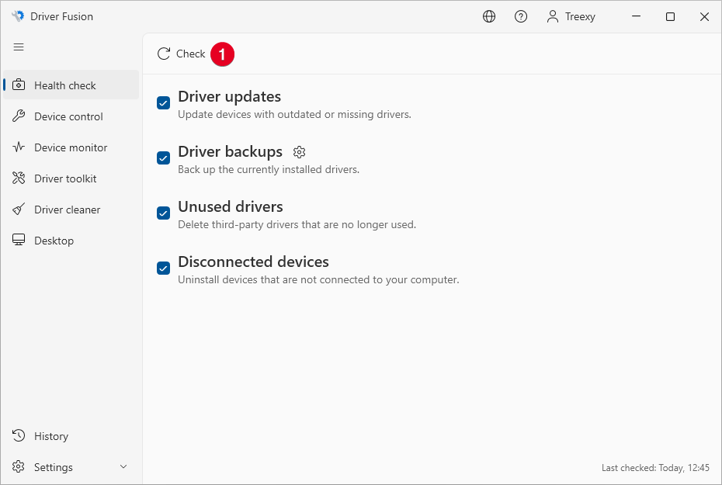Open the Treexy account menu
This screenshot has height=485, width=722.
point(571,16)
